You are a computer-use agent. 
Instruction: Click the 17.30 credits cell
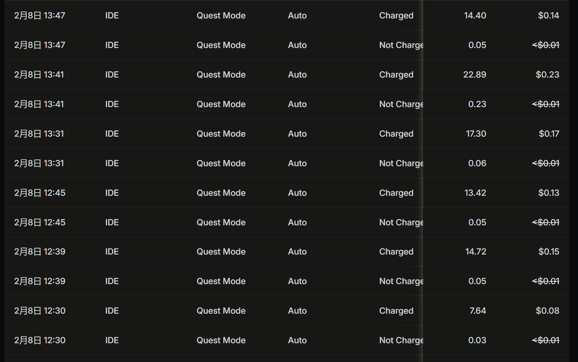pyautogui.click(x=476, y=134)
